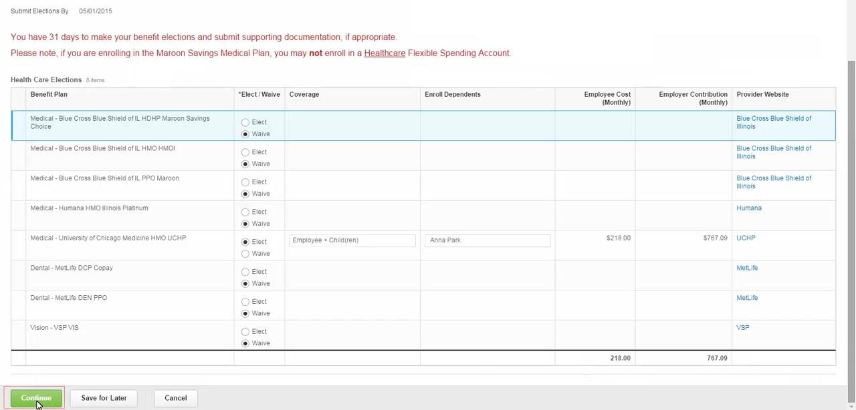Click the 05/01/2015 submit date

(x=96, y=11)
